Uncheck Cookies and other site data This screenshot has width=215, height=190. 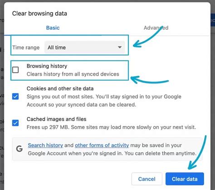15,97
